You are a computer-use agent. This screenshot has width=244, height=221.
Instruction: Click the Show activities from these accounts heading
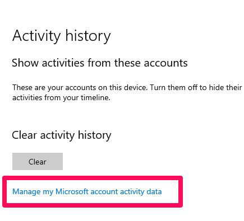pos(100,63)
